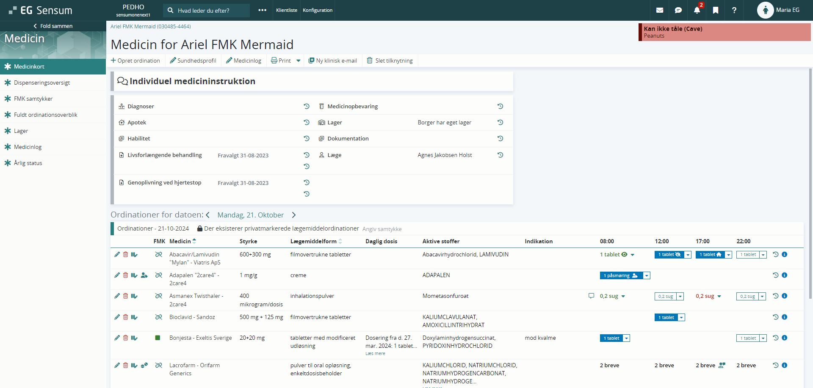Open history icon for Dokumentation

coord(500,138)
